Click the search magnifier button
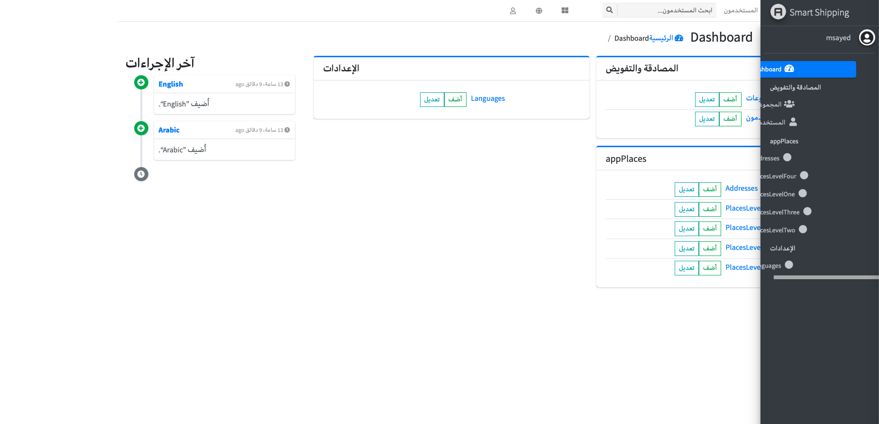The image size is (879, 424). pyautogui.click(x=610, y=10)
